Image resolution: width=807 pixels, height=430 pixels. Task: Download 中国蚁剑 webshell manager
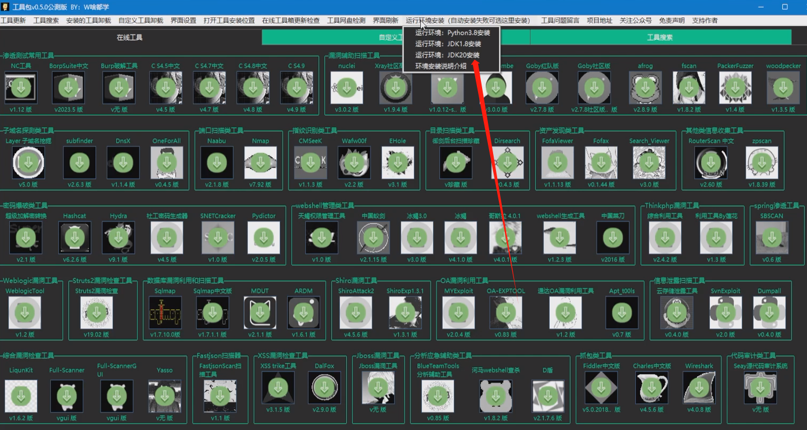pyautogui.click(x=373, y=238)
